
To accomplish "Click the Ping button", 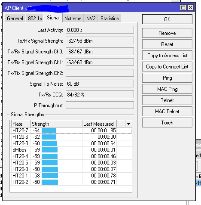I will pos(167,78).
